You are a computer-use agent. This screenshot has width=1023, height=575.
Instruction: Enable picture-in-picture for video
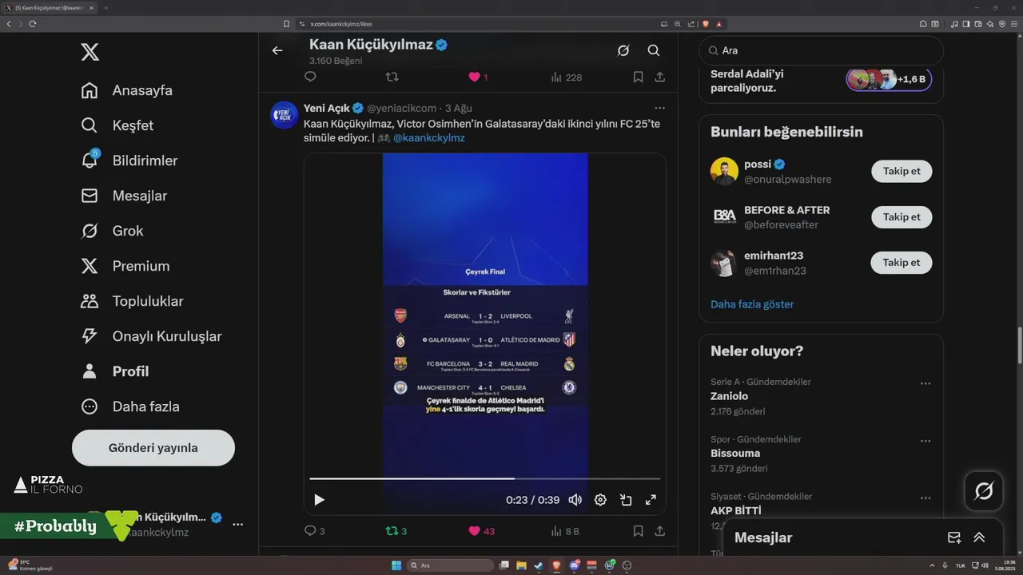tap(626, 500)
